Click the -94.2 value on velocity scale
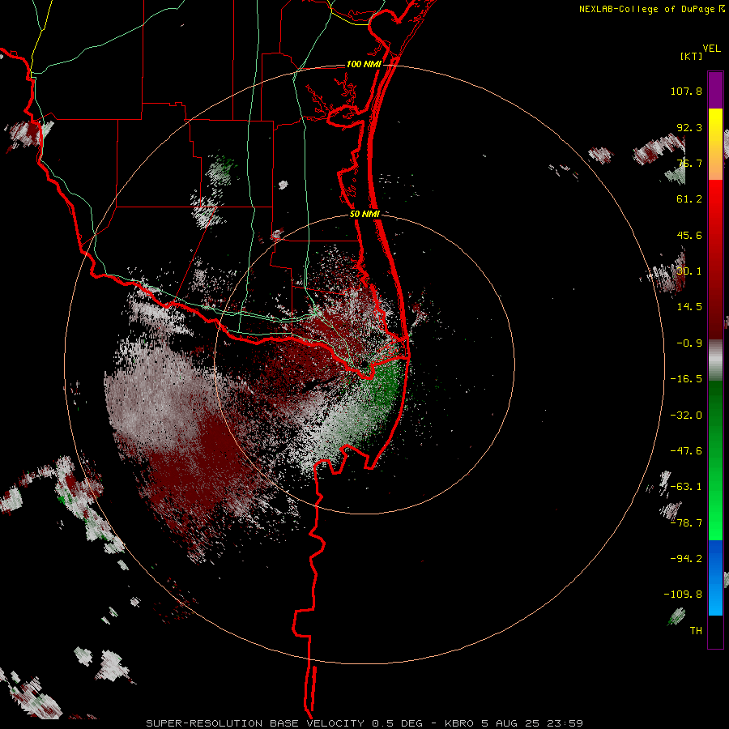The height and width of the screenshot is (729, 729). point(686,559)
